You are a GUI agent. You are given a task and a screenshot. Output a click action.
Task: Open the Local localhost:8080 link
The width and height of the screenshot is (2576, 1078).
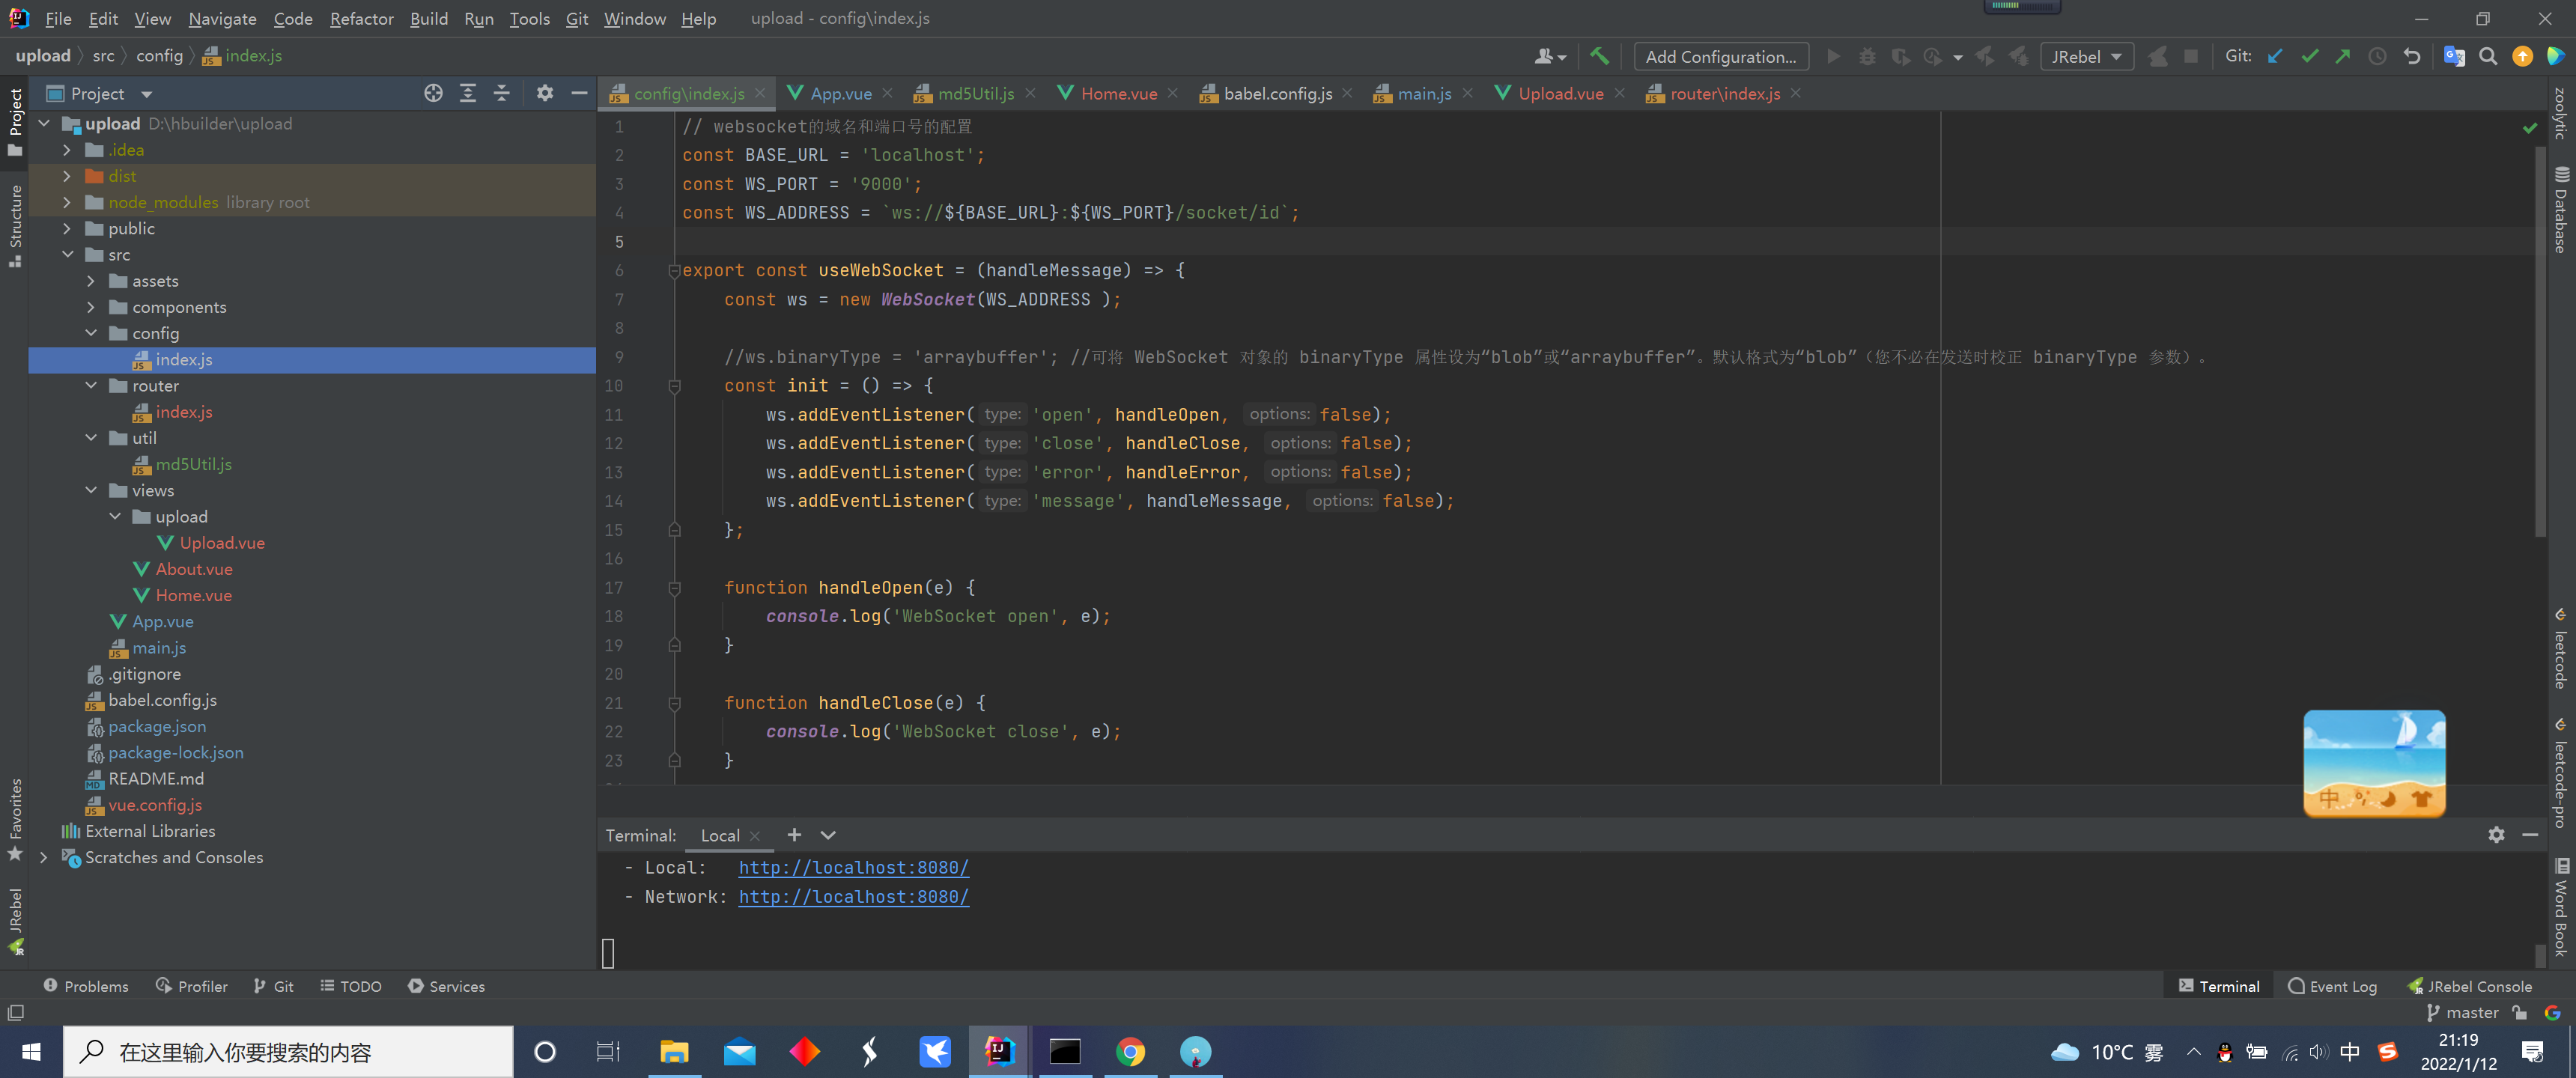(x=853, y=867)
